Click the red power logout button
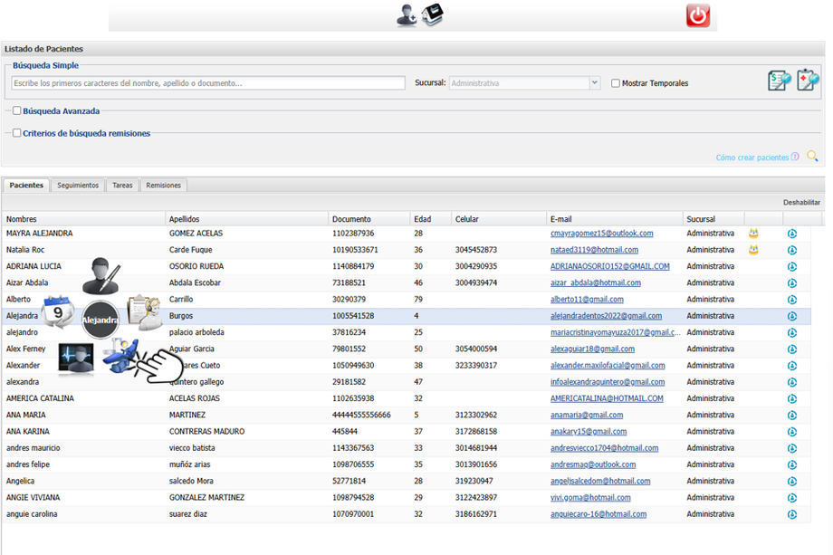 [697, 15]
